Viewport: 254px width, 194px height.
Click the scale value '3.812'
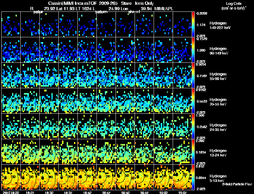[x=200, y=166]
